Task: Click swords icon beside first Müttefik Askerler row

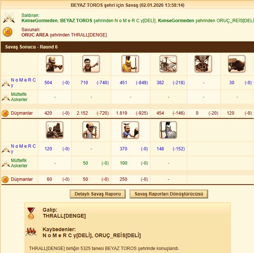Action: point(6,97)
